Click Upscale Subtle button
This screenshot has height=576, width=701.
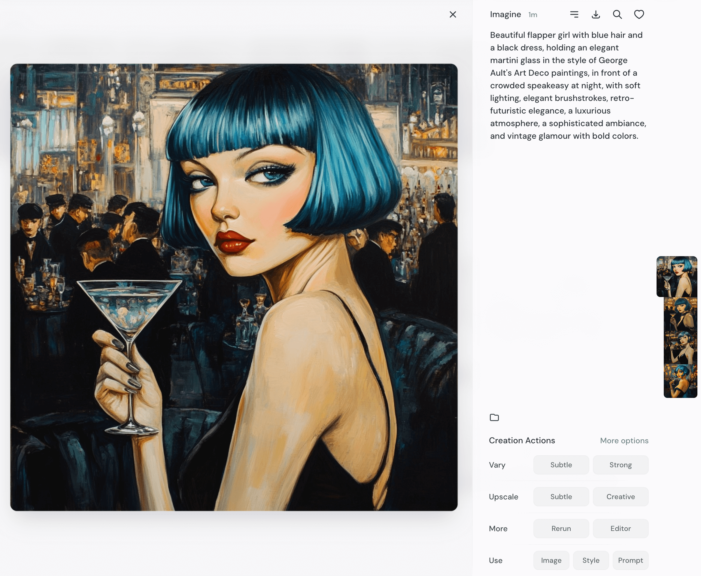(x=561, y=497)
